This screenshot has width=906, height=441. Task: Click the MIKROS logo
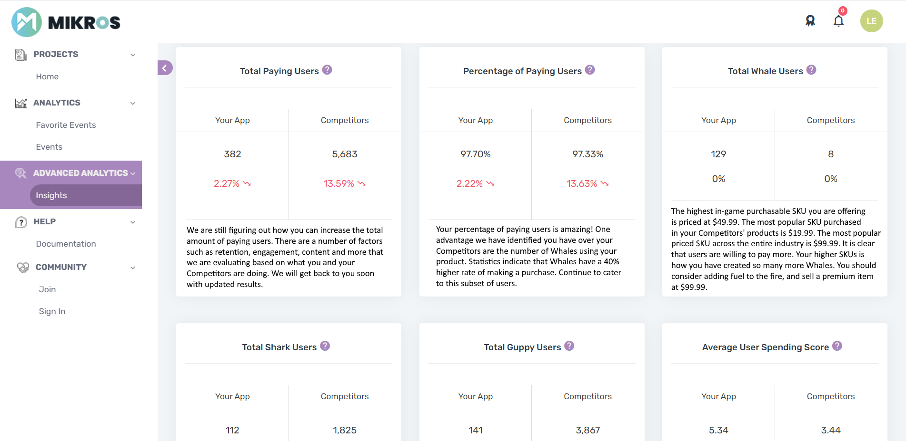pos(66,22)
